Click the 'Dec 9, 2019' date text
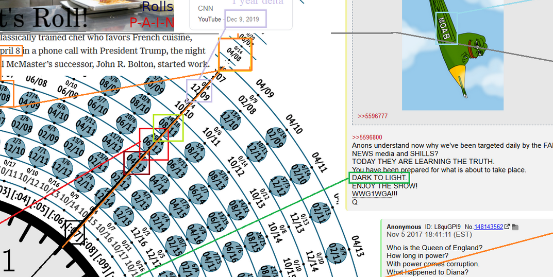This screenshot has height=277, width=553. click(x=243, y=19)
